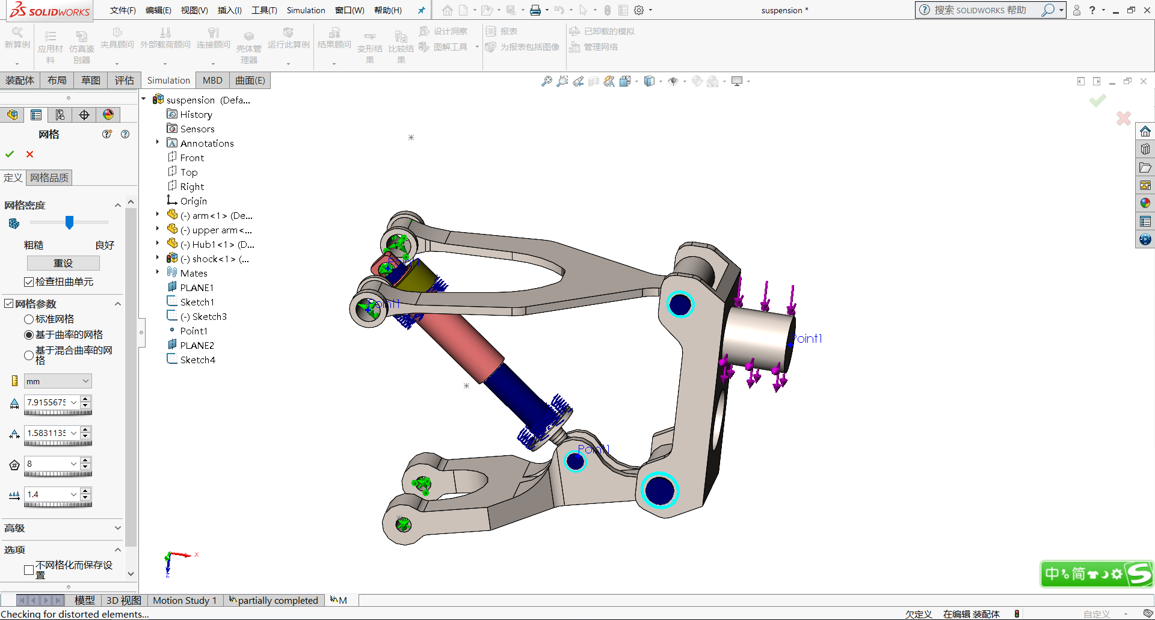
Task: Open the mm unit dropdown
Action: coord(58,381)
